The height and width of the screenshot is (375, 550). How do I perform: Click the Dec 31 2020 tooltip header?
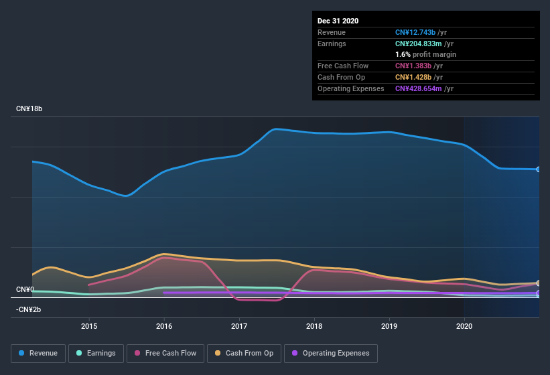point(338,21)
